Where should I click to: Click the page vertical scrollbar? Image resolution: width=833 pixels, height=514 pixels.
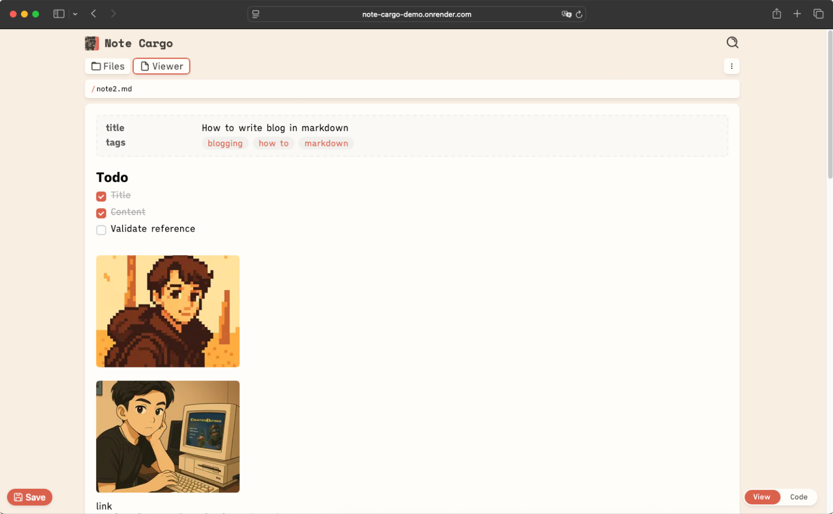830,105
